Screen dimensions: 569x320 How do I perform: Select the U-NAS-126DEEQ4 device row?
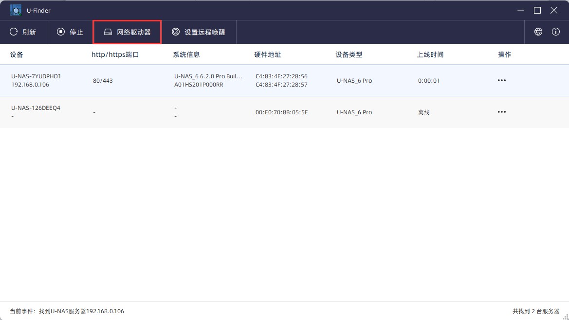click(36, 108)
